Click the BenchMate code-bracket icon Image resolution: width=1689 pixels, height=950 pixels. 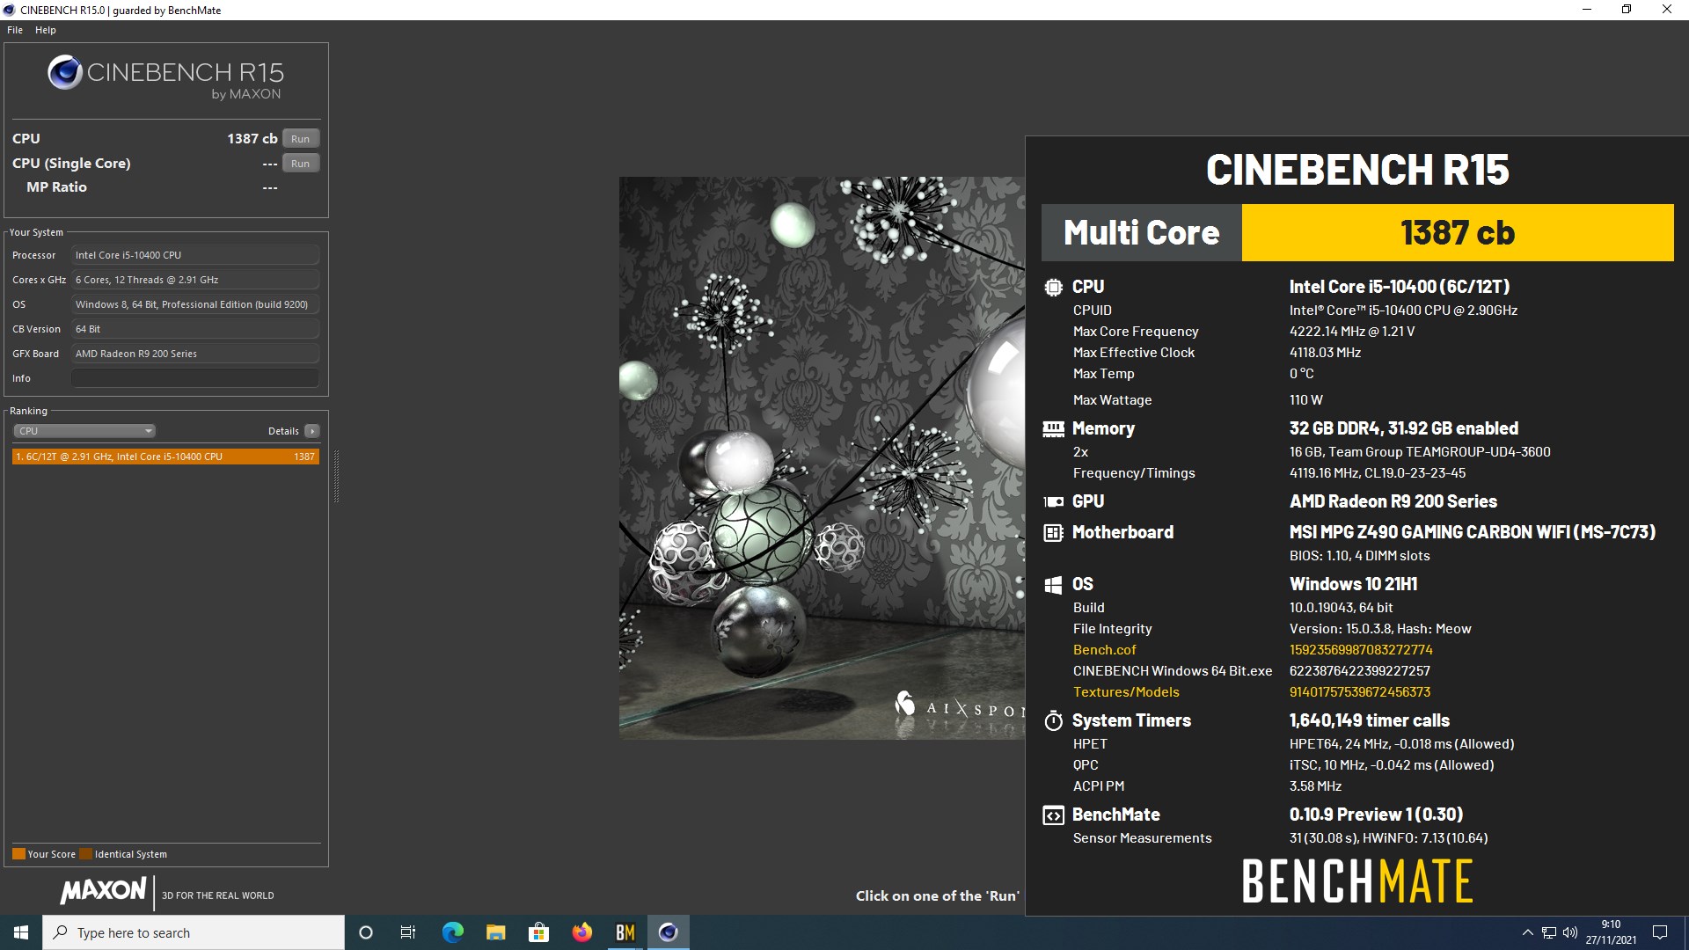pos(1053,815)
